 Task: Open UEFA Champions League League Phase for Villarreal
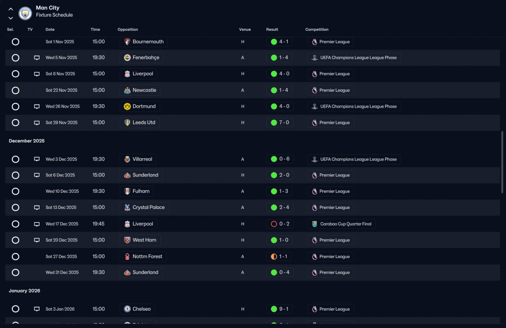point(354,159)
